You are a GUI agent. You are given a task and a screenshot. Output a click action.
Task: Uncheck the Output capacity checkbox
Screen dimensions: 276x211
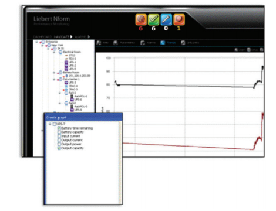(59, 148)
